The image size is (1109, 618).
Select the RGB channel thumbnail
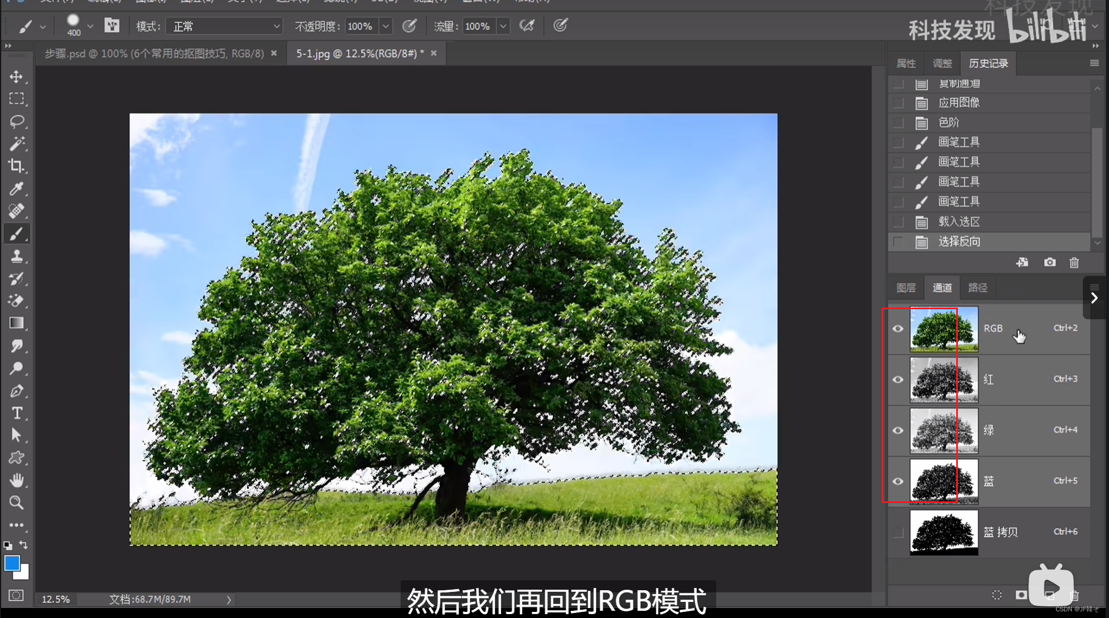[x=943, y=329]
